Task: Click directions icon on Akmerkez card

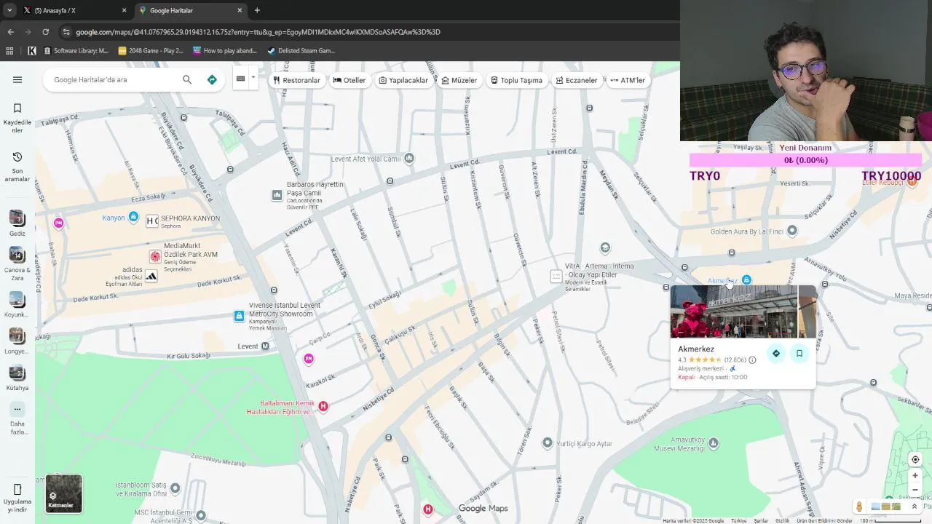Action: pyautogui.click(x=776, y=354)
